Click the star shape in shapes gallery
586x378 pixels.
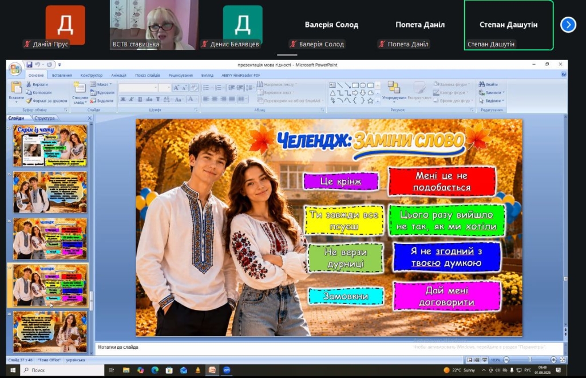370,101
